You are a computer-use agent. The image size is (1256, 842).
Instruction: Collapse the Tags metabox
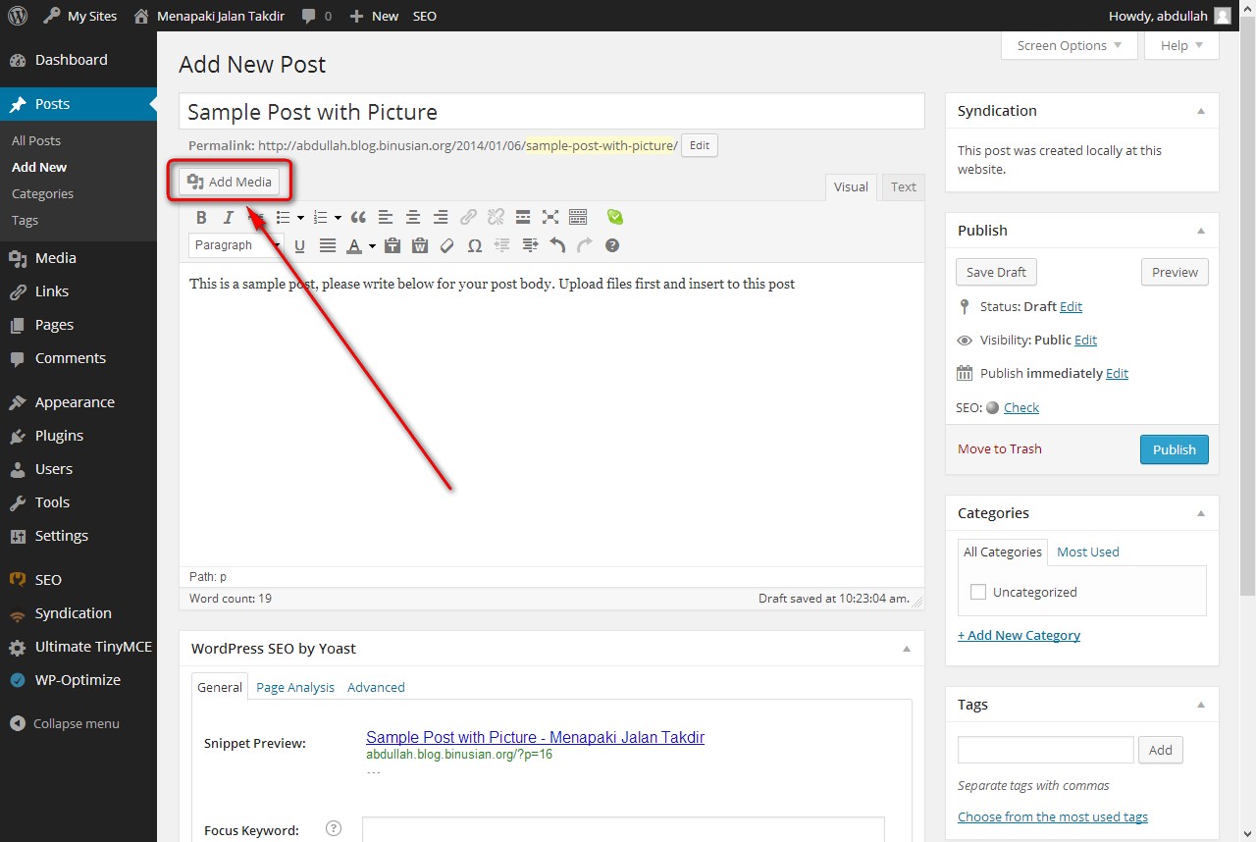(1201, 705)
